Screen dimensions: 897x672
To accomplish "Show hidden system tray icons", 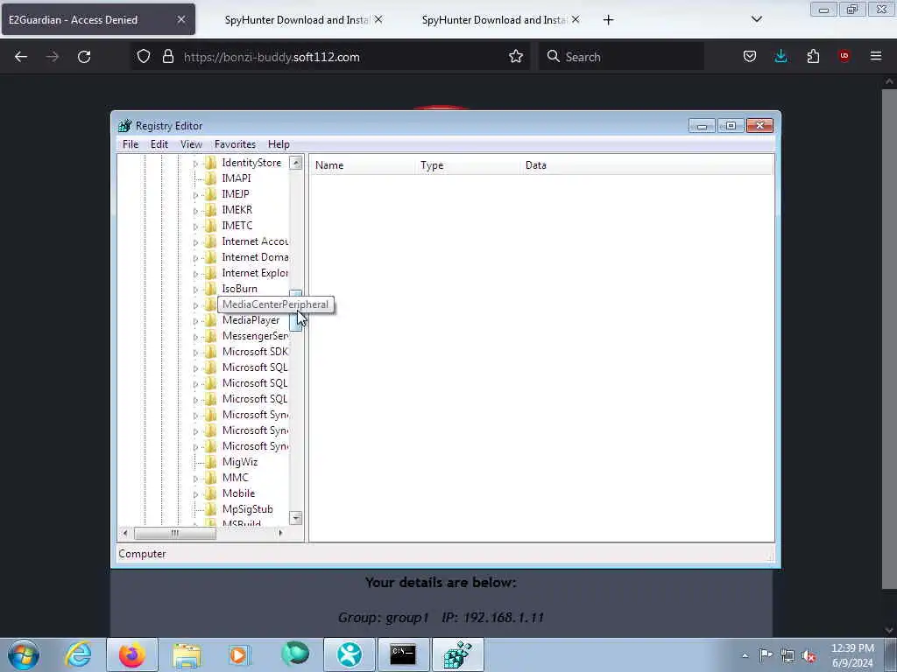I will [x=745, y=655].
